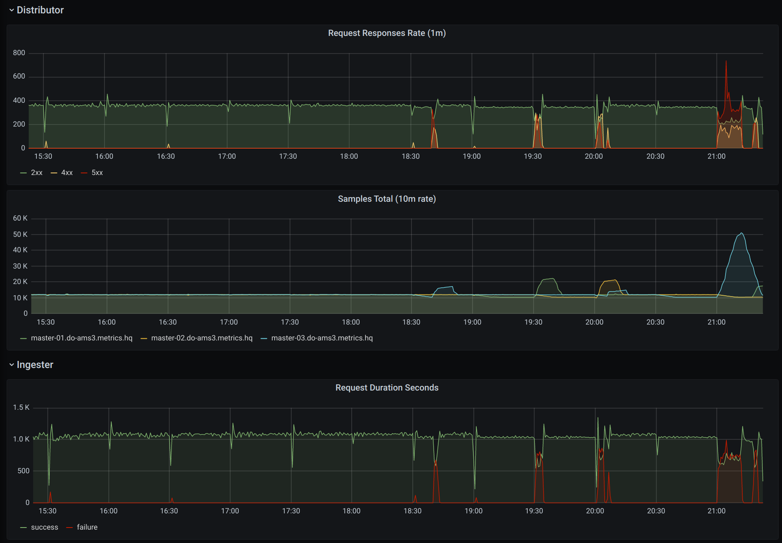Open the Request Responses Rate panel menu
The width and height of the screenshot is (782, 543).
click(387, 33)
